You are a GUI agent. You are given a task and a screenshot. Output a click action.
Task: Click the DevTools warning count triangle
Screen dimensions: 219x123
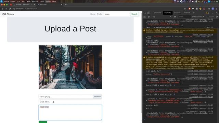click(x=207, y=13)
